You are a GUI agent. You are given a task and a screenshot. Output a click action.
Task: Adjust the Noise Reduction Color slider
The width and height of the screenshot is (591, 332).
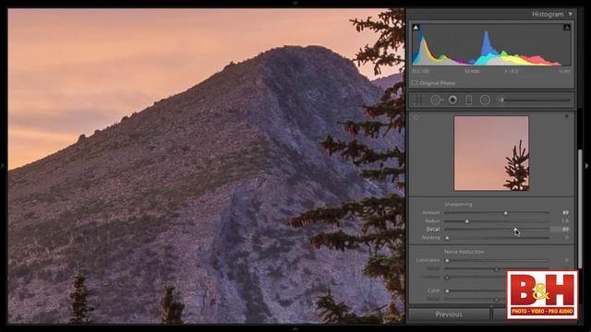click(x=476, y=290)
